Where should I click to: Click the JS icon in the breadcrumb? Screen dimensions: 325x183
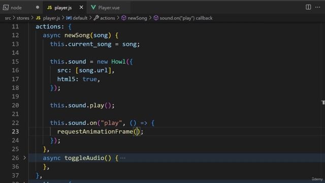point(38,18)
